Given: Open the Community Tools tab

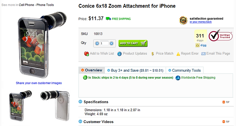Looking at the screenshot, I should point(185,70).
